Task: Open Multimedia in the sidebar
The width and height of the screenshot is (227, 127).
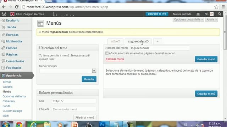Action: 14,41
